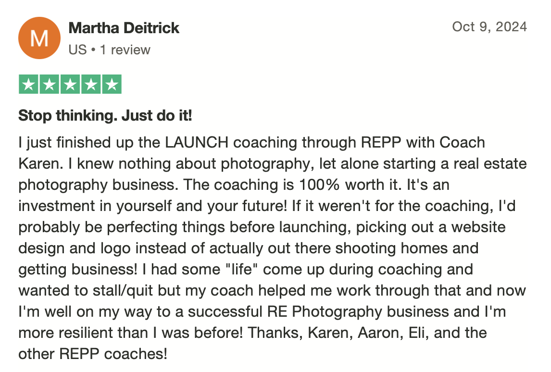
Task: Click the second green rating star
Action: (x=49, y=84)
